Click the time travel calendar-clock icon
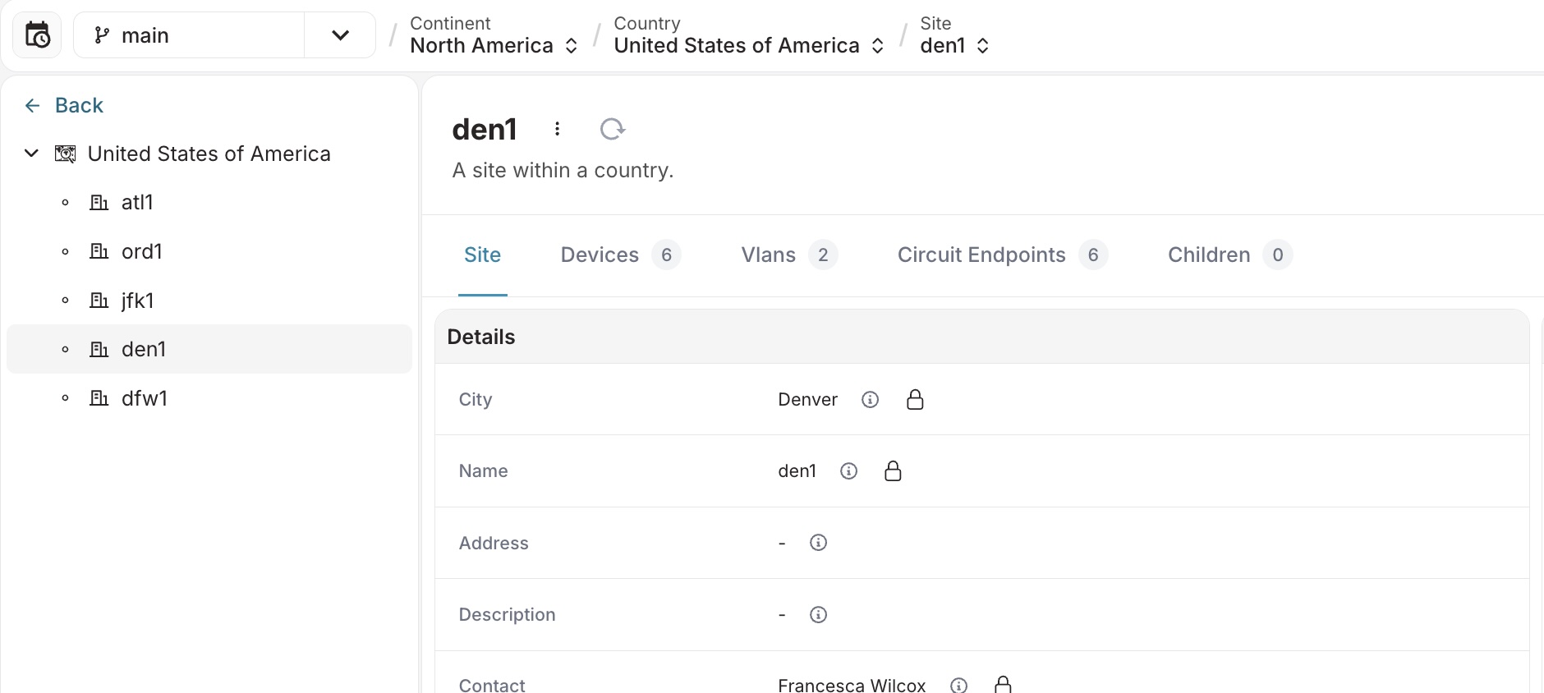1544x693 pixels. pos(38,35)
